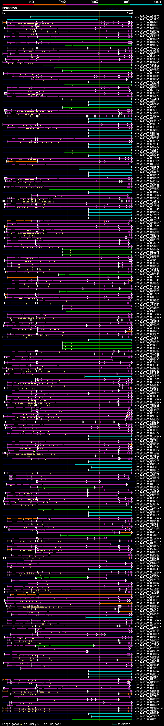Click the query ID BP086059
The width and height of the screenshot is (164, 726).
(9, 8)
